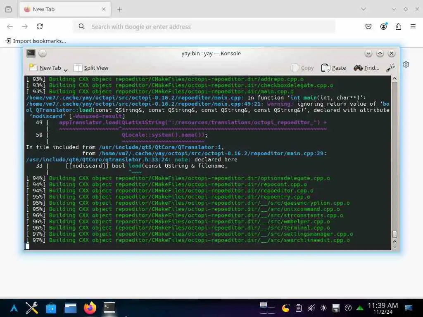Open the Save to Pocket icon in Firefox
The height and width of the screenshot is (317, 423).
tap(368, 26)
